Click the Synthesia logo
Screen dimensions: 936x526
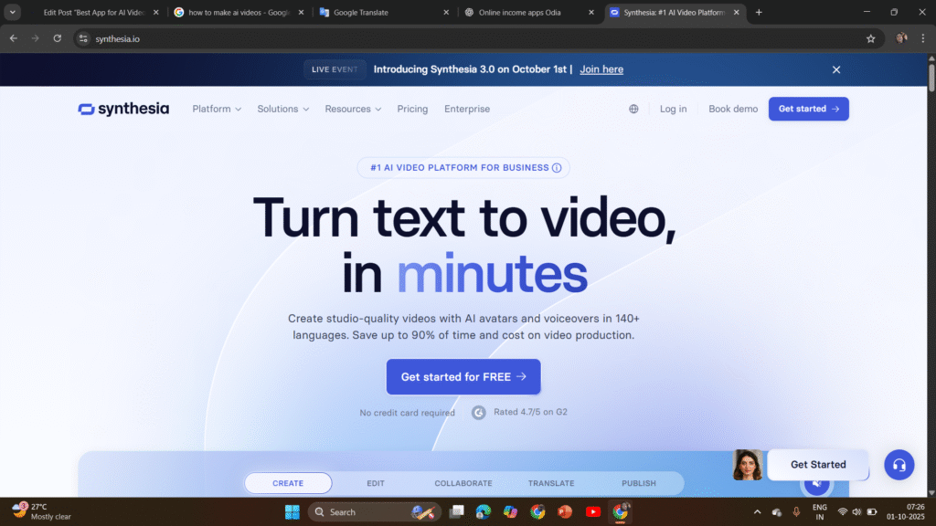[x=122, y=108]
